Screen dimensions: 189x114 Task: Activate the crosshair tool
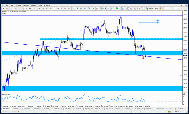click(7, 8)
